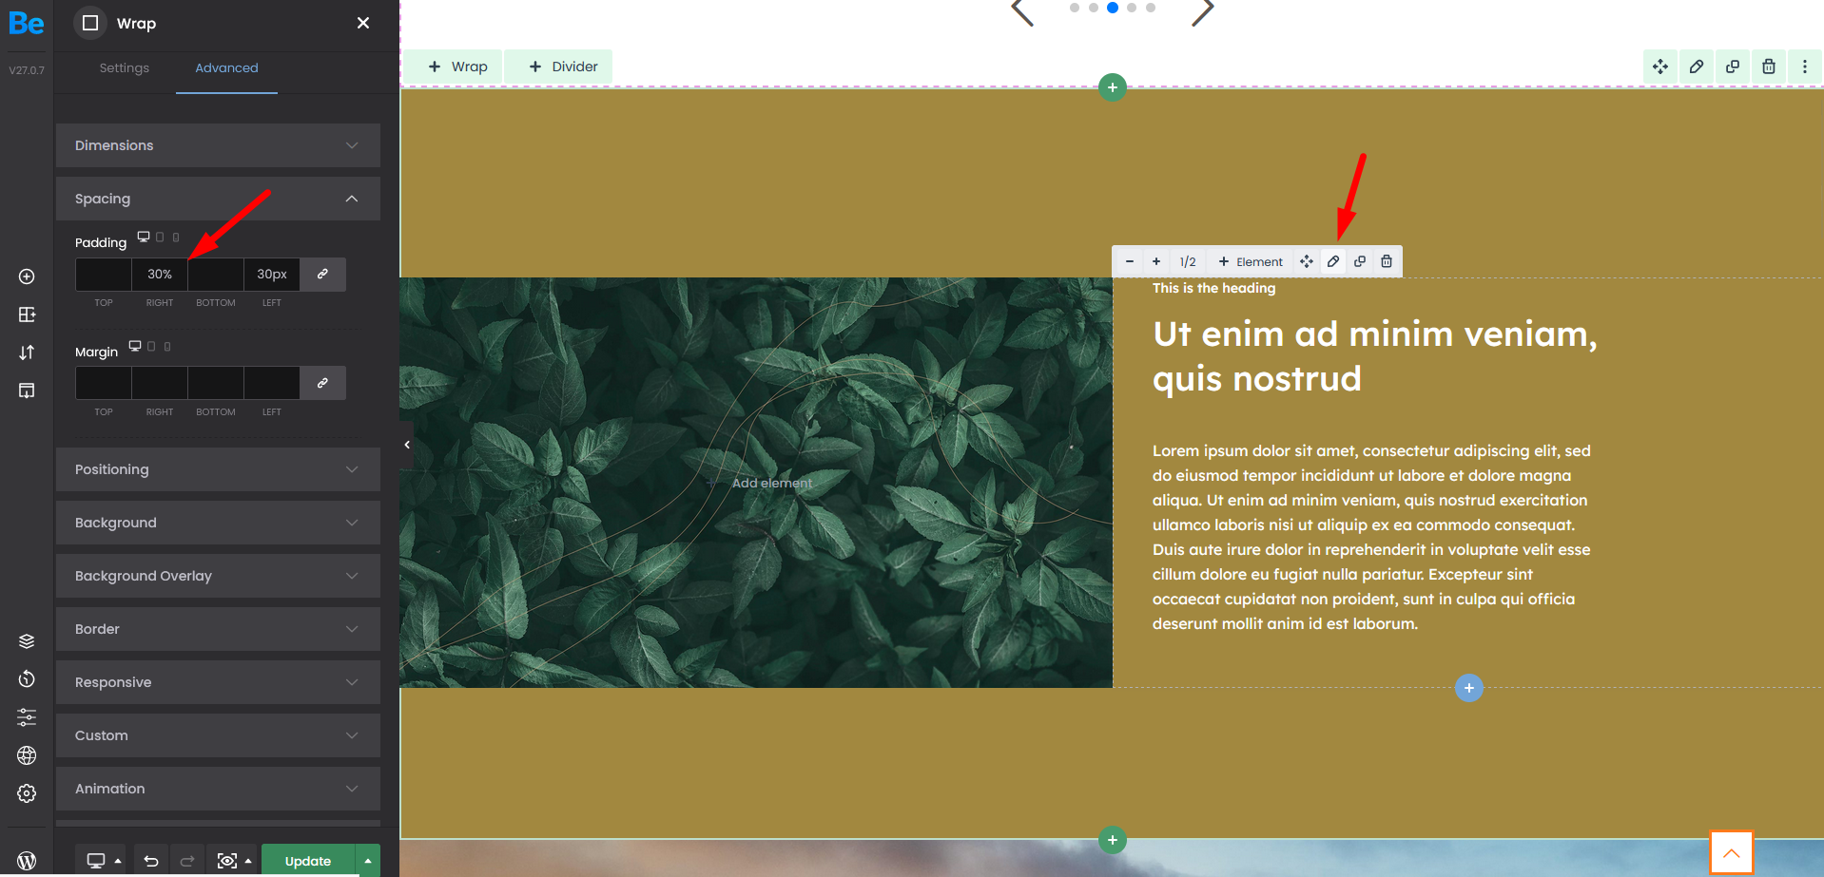
Task: Expand the Responsive section
Action: pyautogui.click(x=218, y=682)
